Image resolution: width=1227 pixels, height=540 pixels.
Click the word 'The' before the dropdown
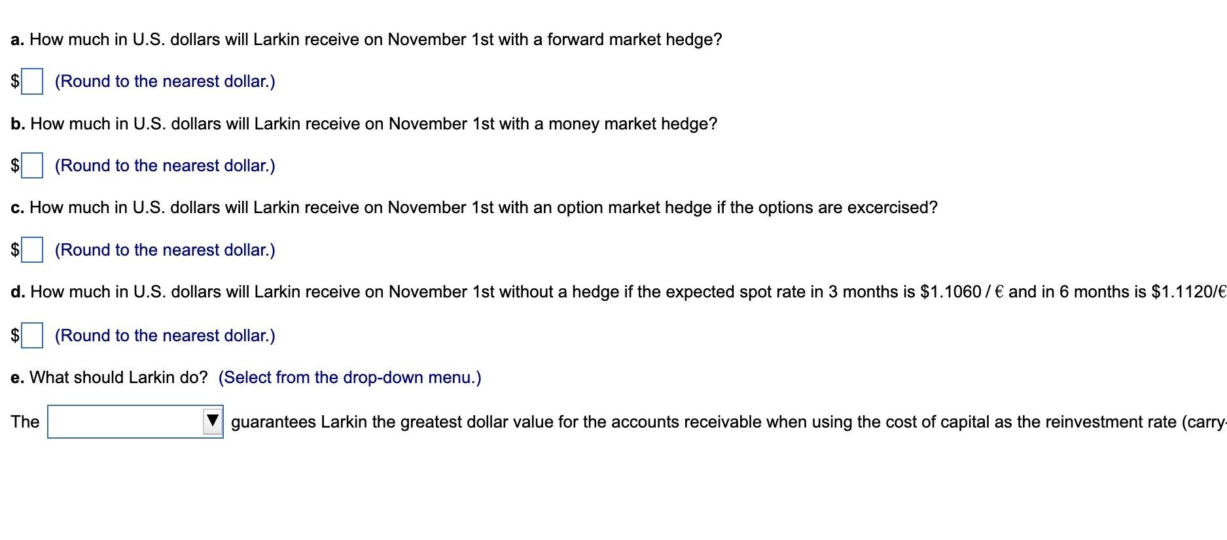24,421
